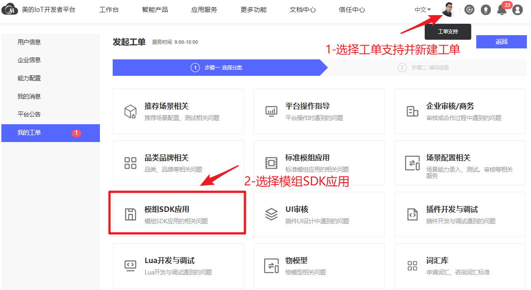Select 平台公告 in the sidebar
531x290 pixels.
(x=29, y=114)
